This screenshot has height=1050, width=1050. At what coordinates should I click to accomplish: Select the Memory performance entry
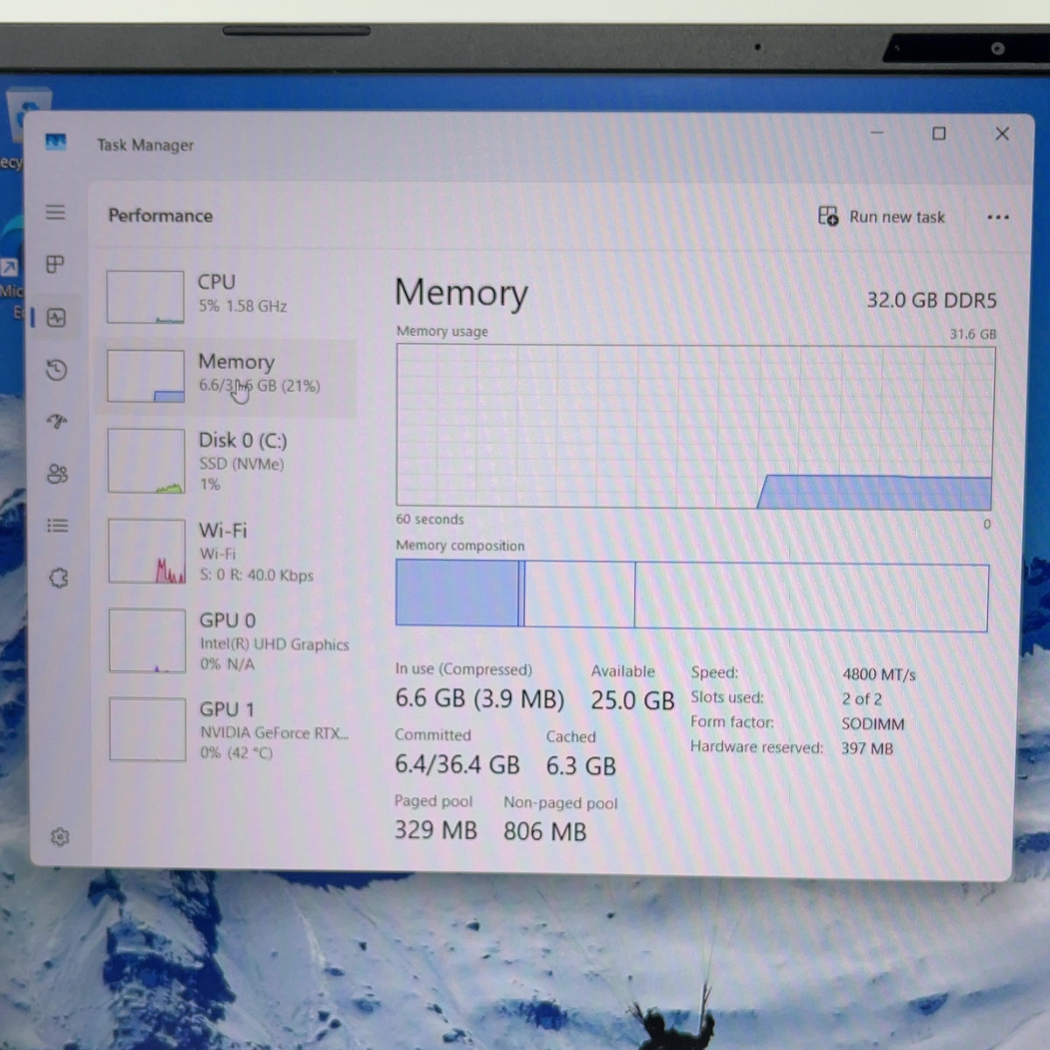[227, 376]
